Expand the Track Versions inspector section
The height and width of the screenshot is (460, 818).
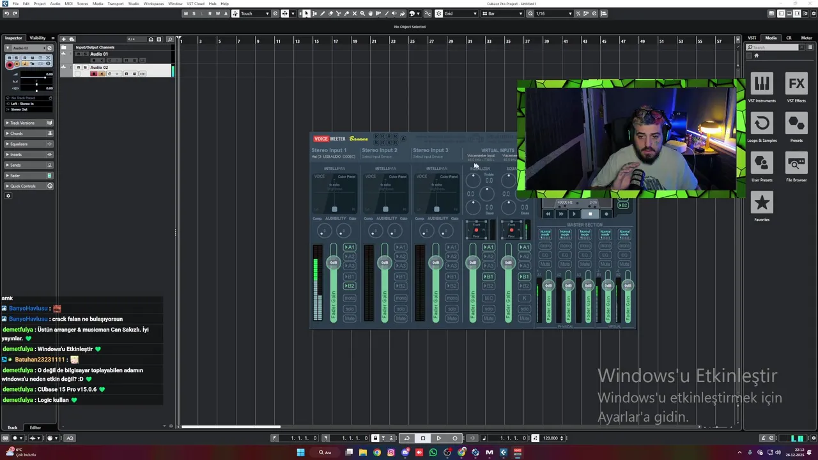pos(29,123)
